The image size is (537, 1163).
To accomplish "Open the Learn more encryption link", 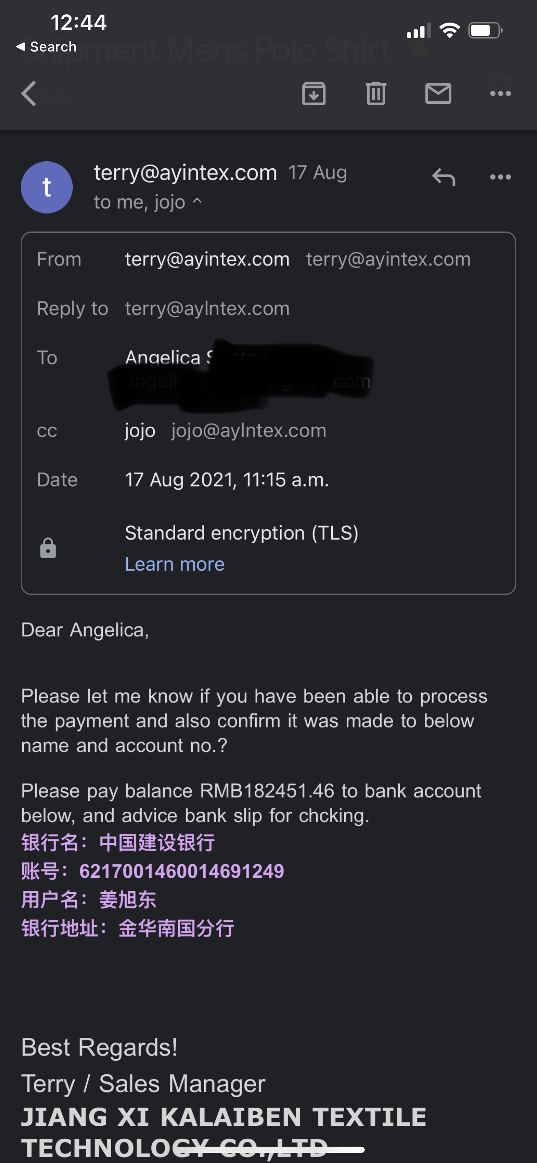I will [x=175, y=564].
